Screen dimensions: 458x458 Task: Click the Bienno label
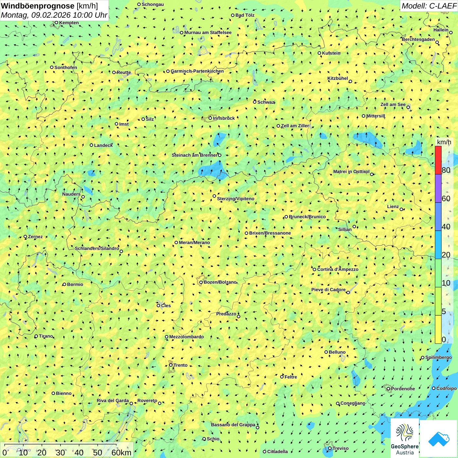click(x=63, y=393)
